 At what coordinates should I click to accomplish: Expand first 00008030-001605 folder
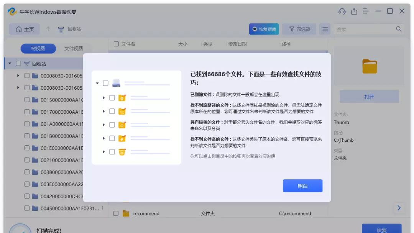18,76
